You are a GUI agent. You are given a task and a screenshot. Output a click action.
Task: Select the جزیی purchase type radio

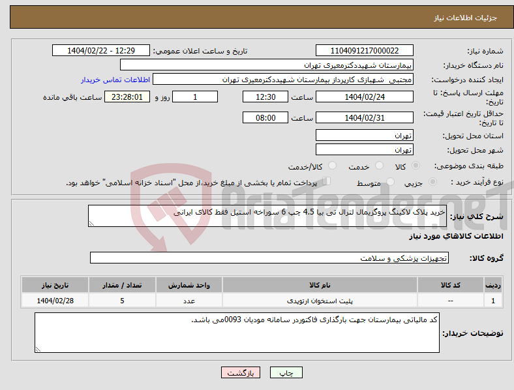[x=432, y=182]
